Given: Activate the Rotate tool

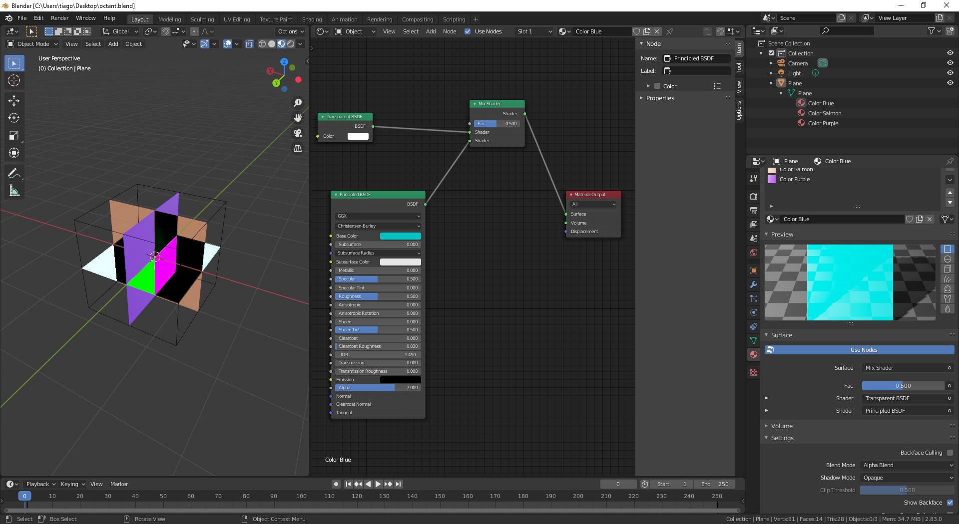Looking at the screenshot, I should (x=14, y=118).
